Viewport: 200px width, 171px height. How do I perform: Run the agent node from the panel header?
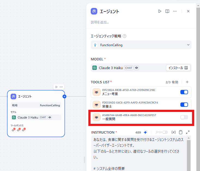point(160,11)
